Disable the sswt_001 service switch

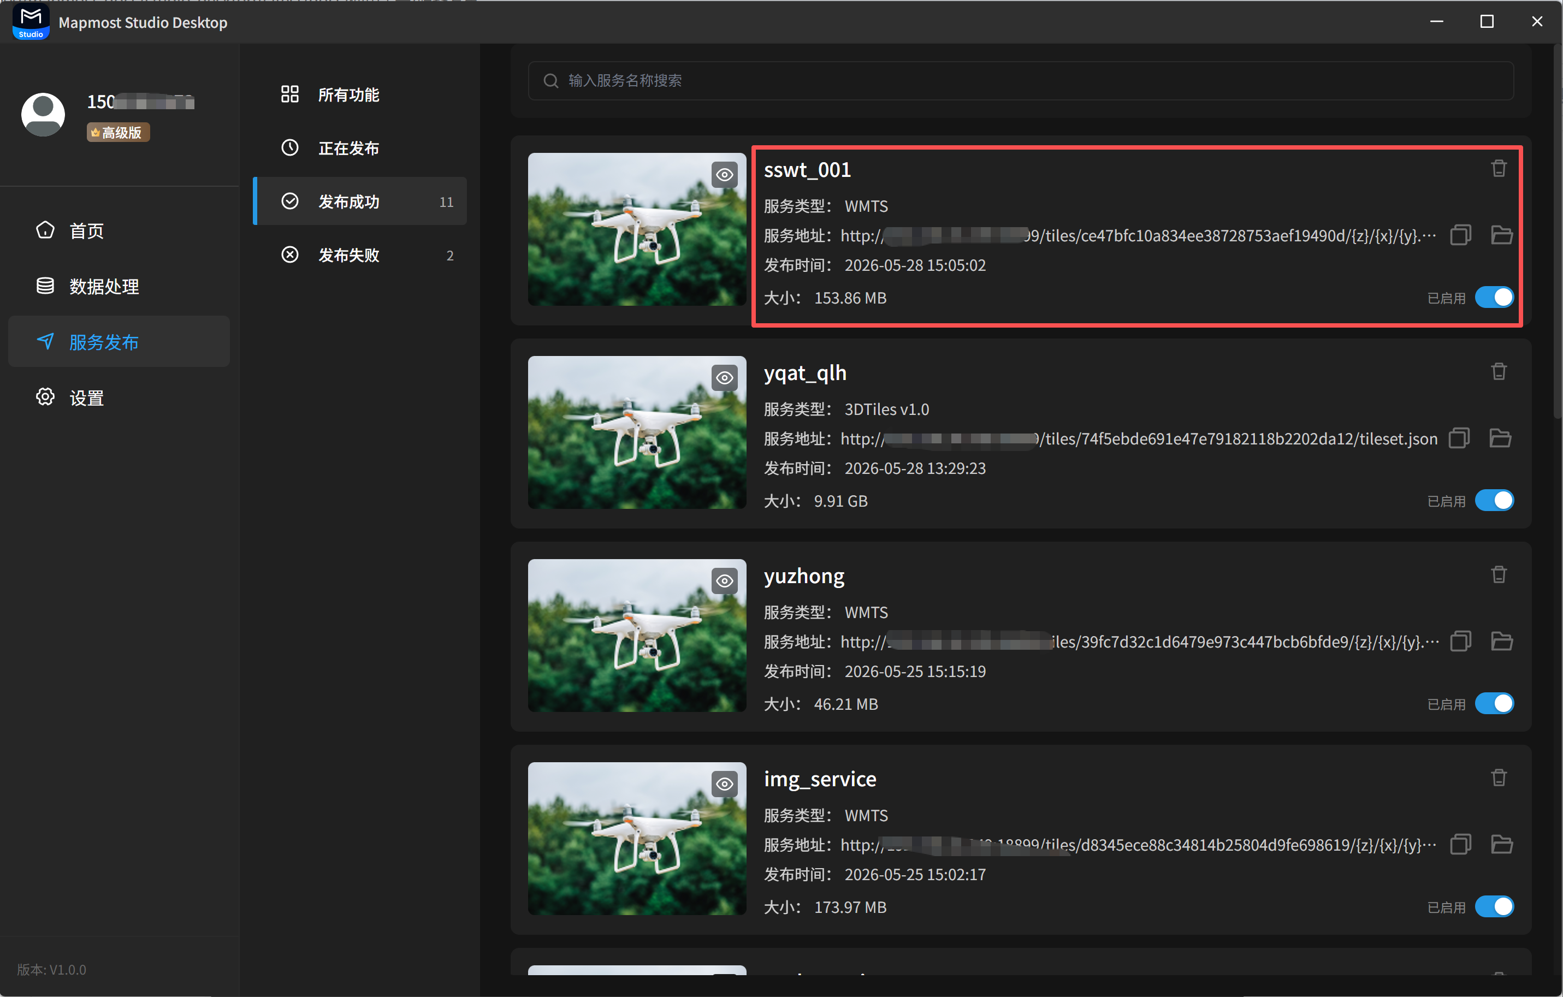click(1494, 297)
